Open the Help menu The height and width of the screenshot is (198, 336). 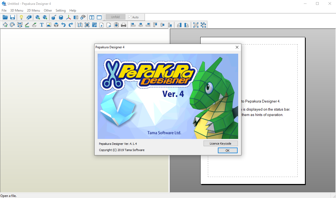coord(73,10)
